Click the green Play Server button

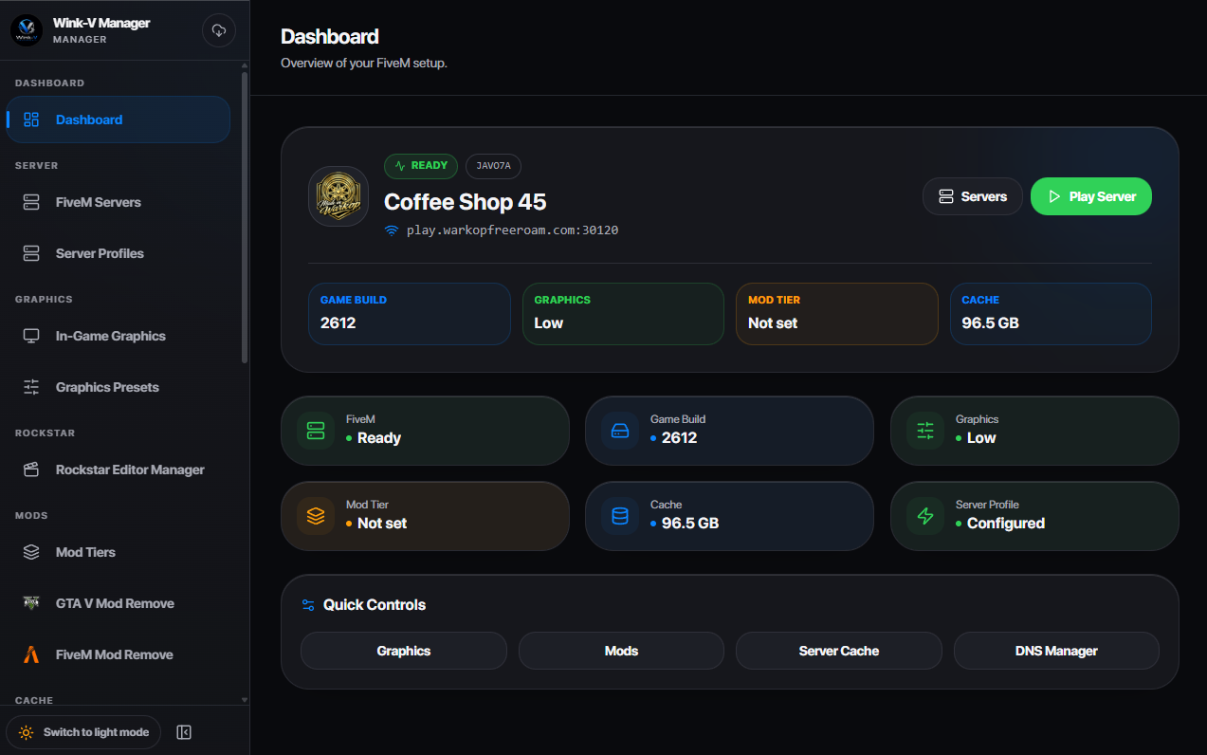(x=1091, y=196)
